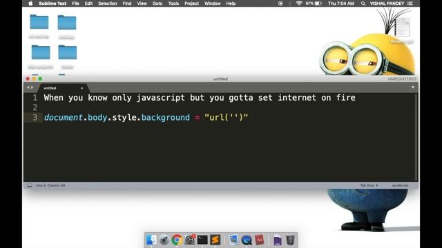The image size is (442, 248).
Task: Open JavaScript syntax selector in status bar
Action: click(x=400, y=185)
